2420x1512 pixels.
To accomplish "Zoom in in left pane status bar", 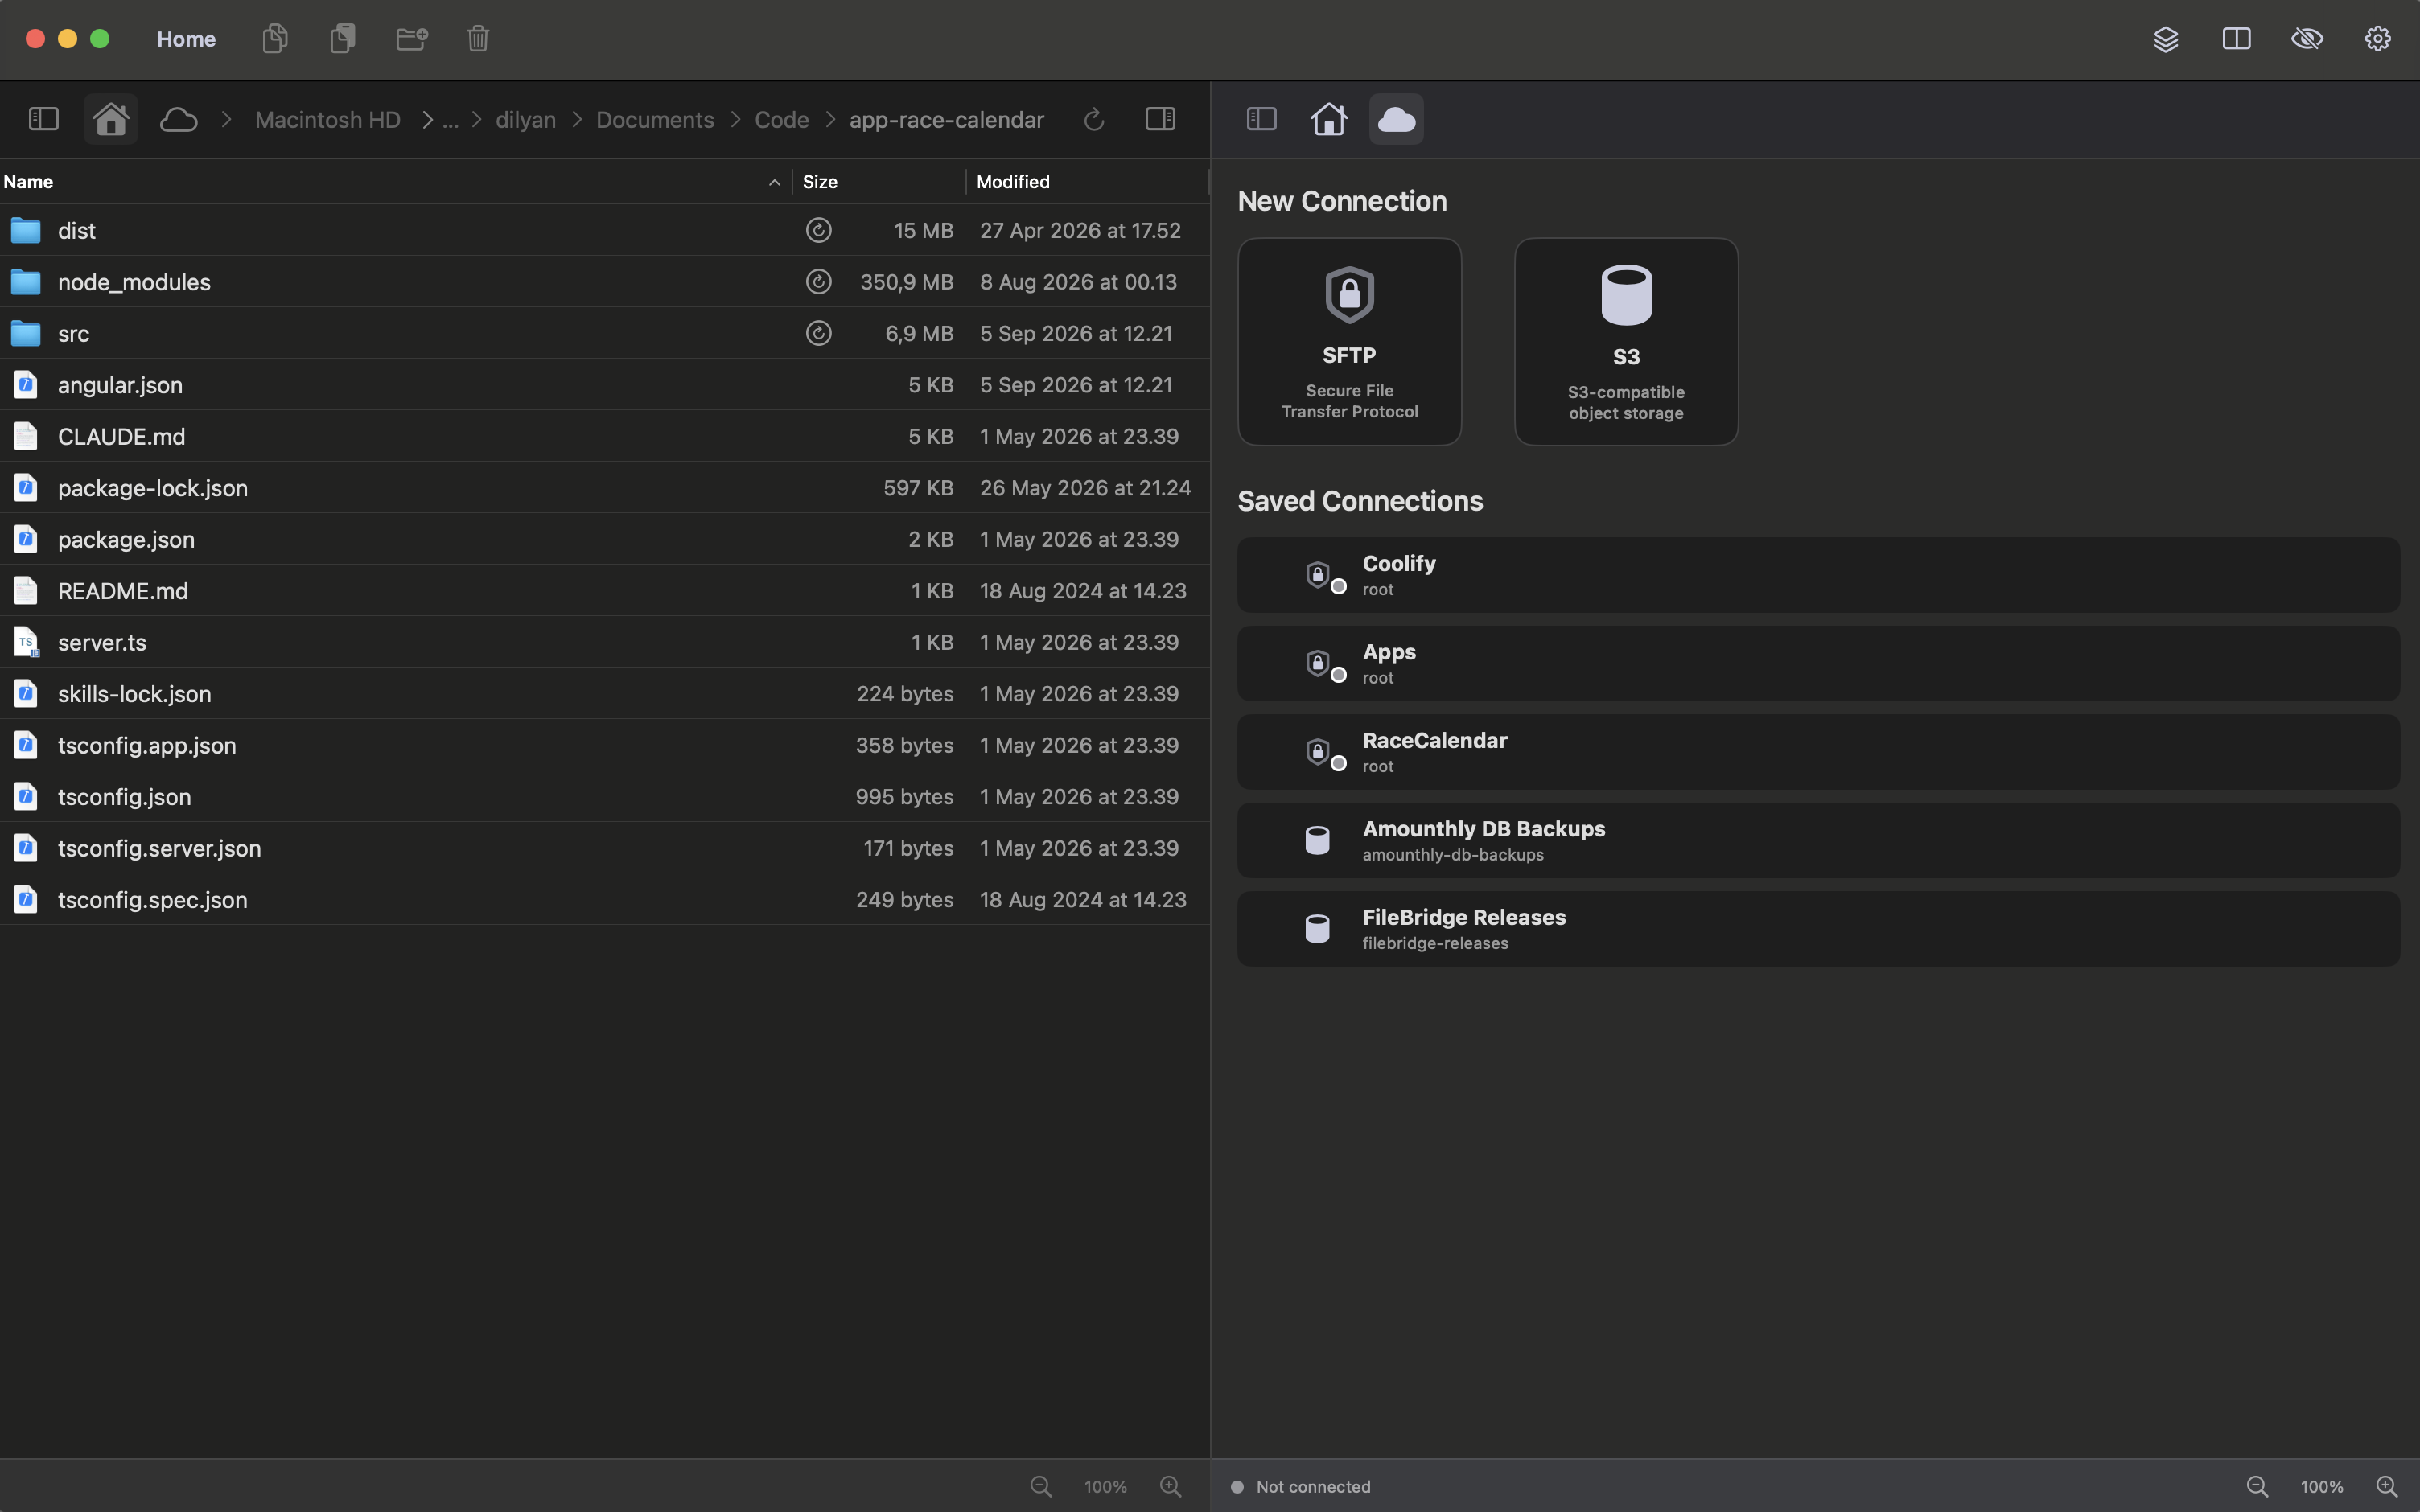I will click(1170, 1487).
